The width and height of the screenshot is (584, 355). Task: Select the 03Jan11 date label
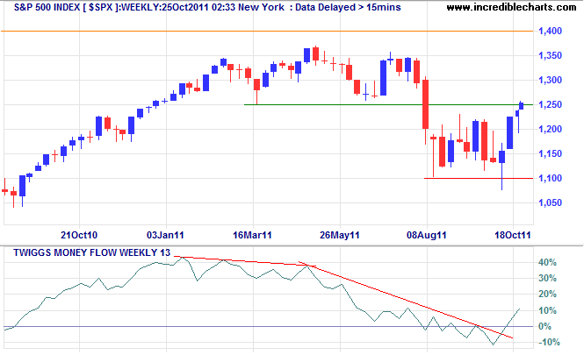165,235
